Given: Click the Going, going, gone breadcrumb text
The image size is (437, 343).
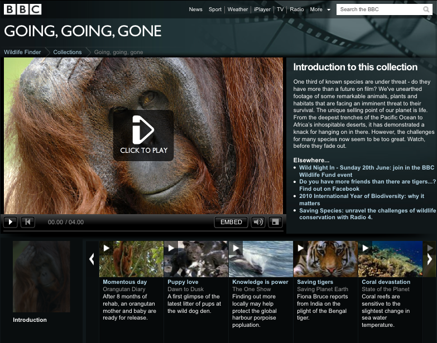Looking at the screenshot, I should click(x=118, y=52).
